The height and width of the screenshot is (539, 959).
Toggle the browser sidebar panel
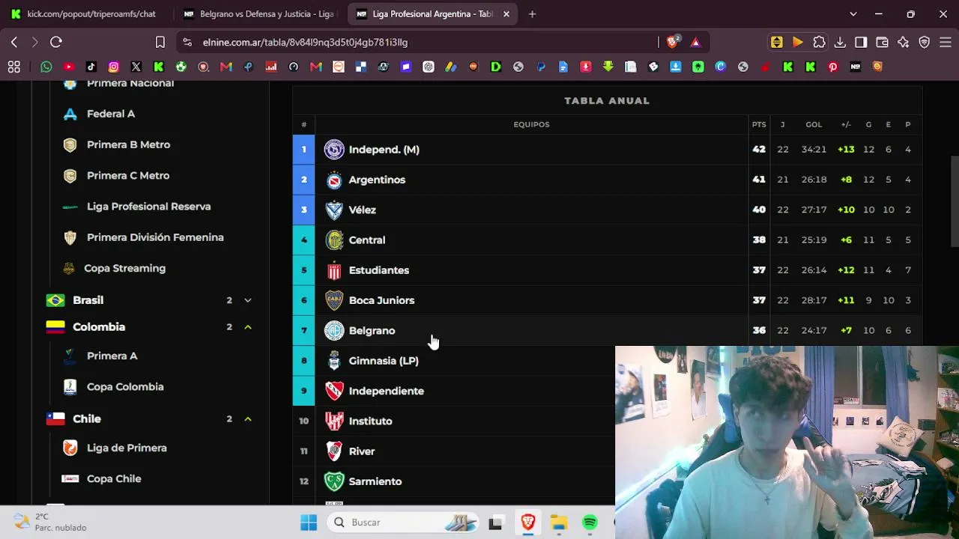click(x=861, y=42)
